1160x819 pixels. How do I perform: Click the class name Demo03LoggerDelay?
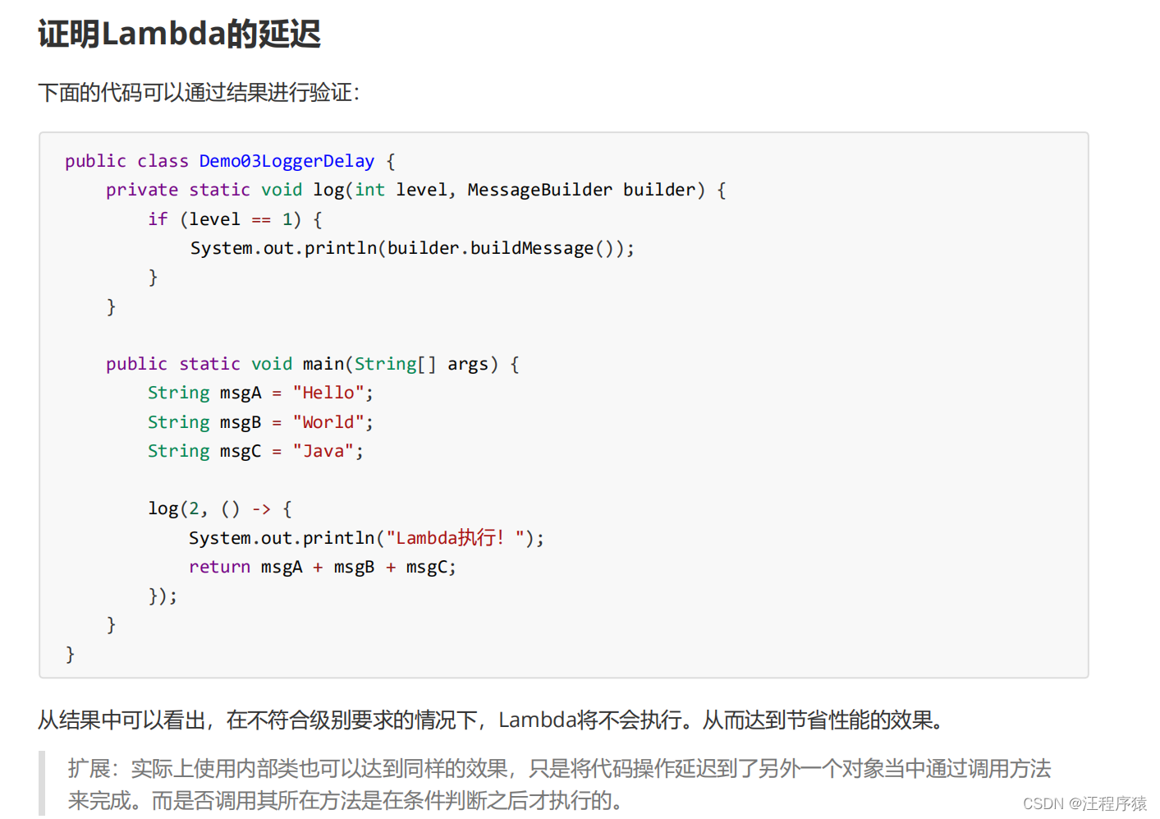tap(287, 161)
